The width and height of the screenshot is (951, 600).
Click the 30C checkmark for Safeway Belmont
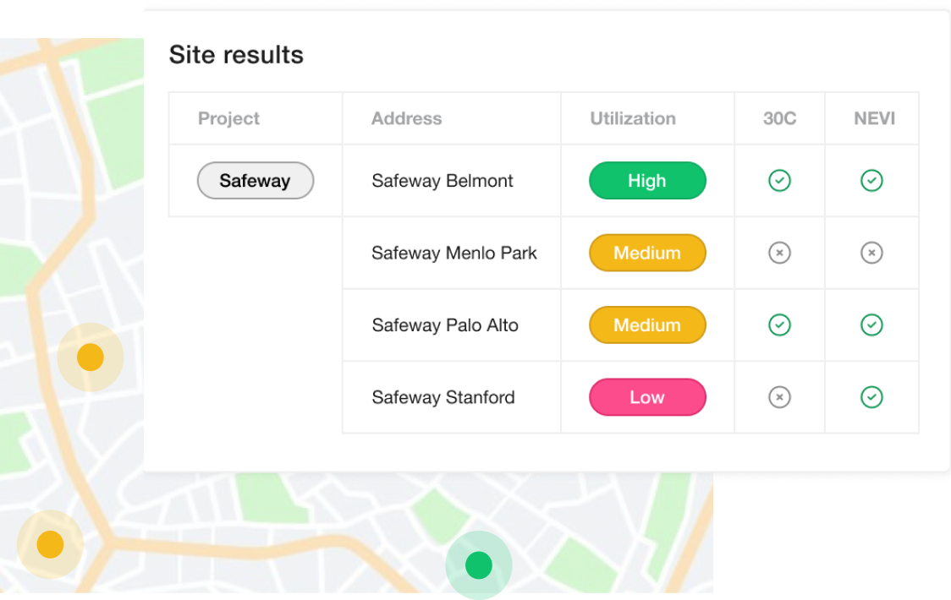(779, 180)
